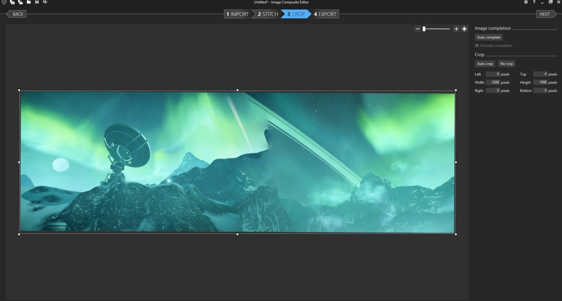The height and width of the screenshot is (301, 562).
Task: Go to step 1 IMPORT
Action: click(x=237, y=14)
